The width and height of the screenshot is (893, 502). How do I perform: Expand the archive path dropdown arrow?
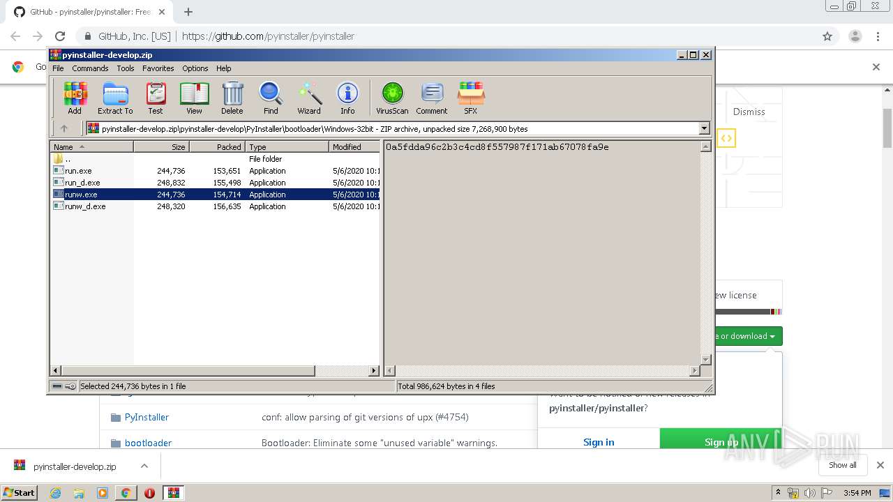tap(704, 128)
